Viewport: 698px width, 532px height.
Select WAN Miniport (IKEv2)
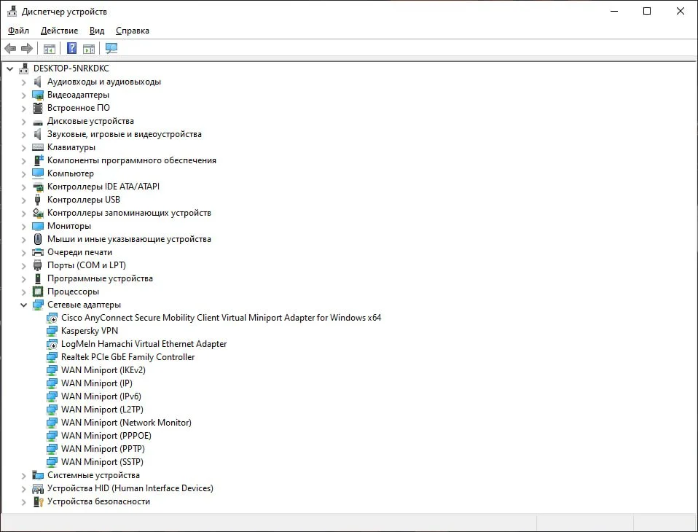click(103, 370)
